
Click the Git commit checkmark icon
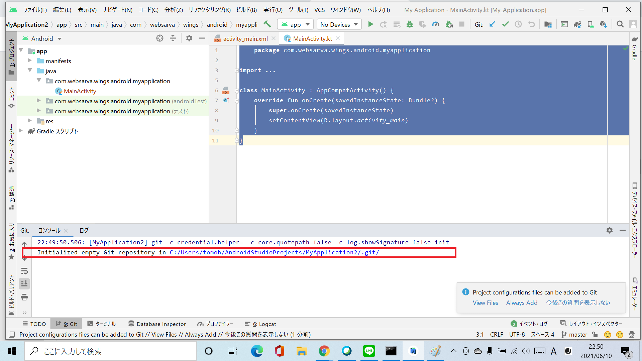coord(505,24)
